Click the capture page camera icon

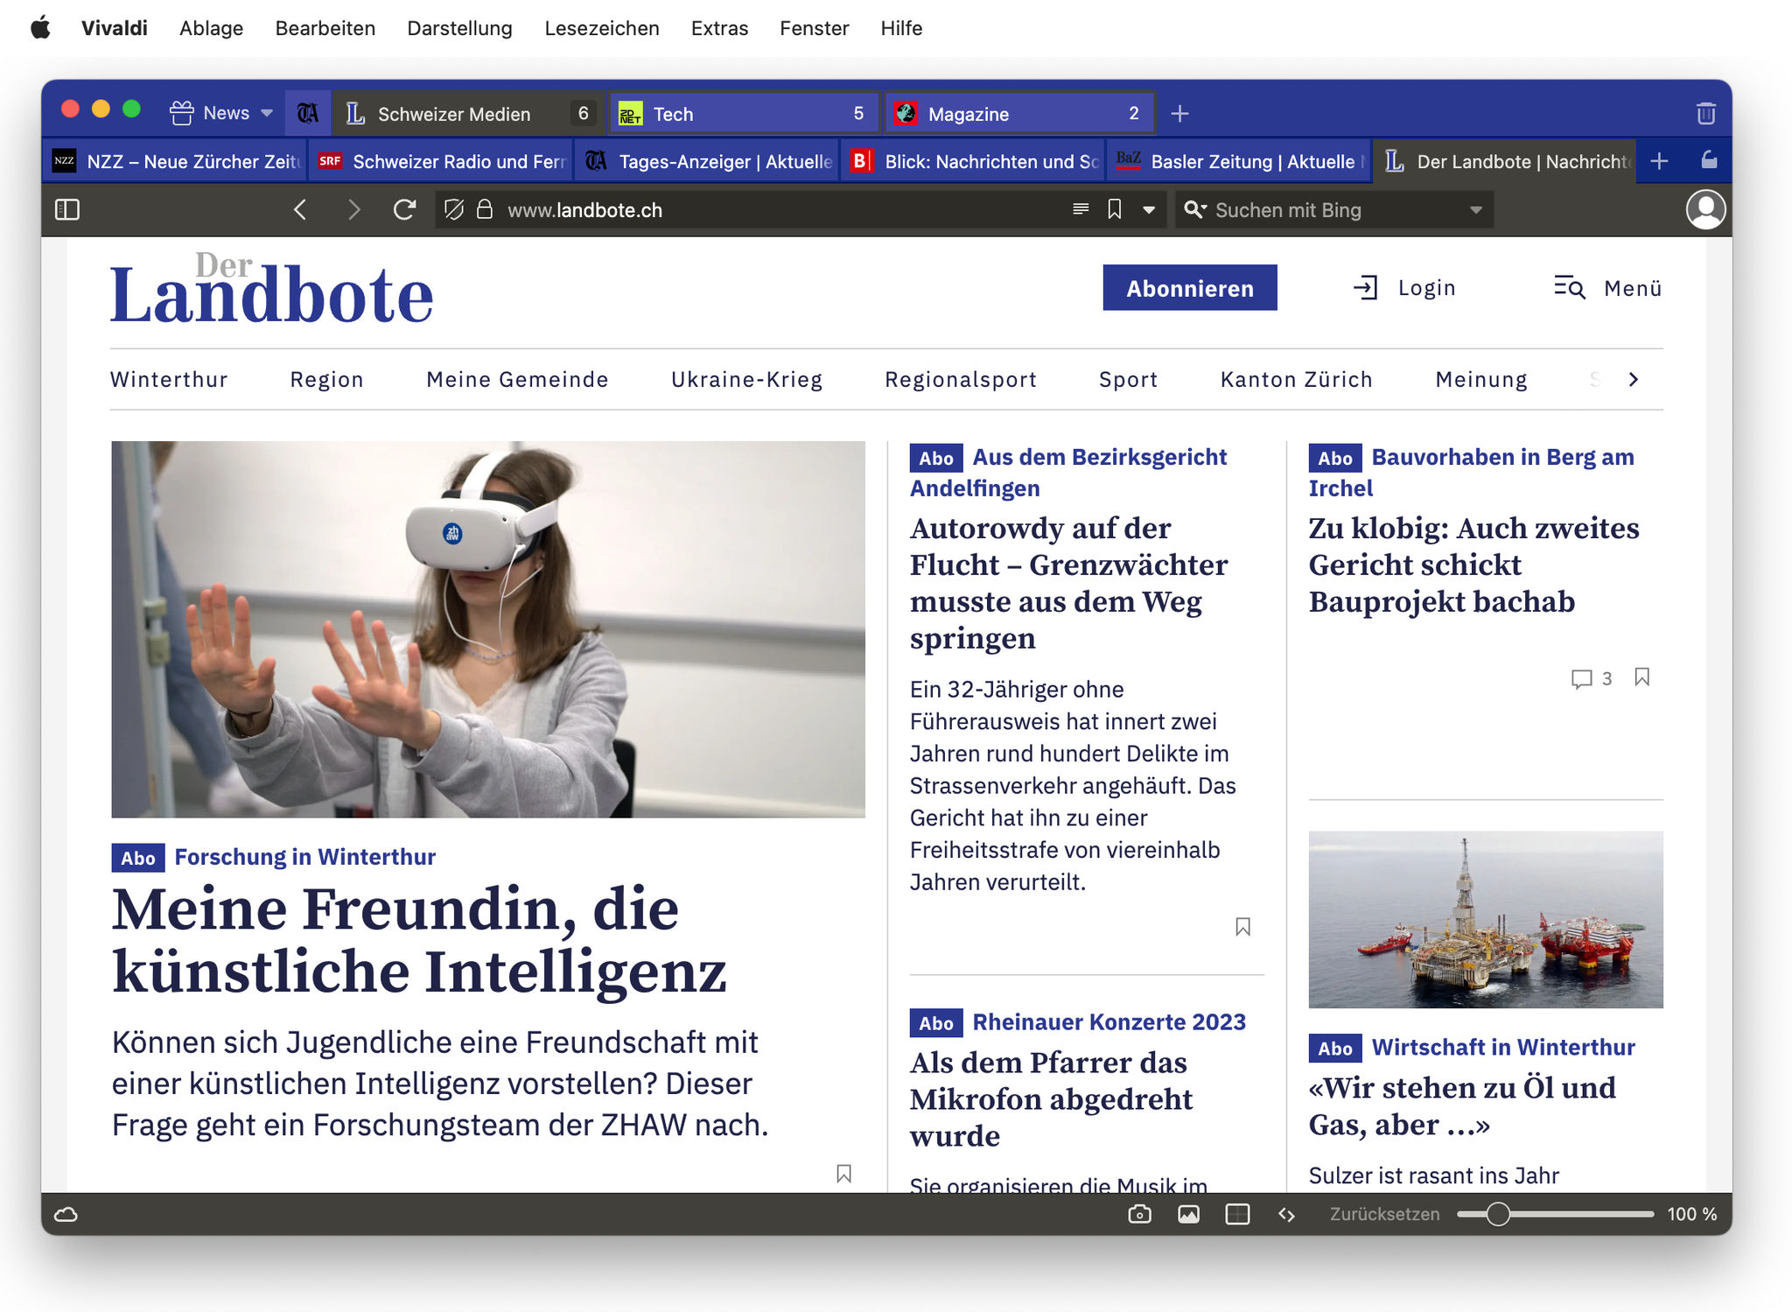[1139, 1214]
